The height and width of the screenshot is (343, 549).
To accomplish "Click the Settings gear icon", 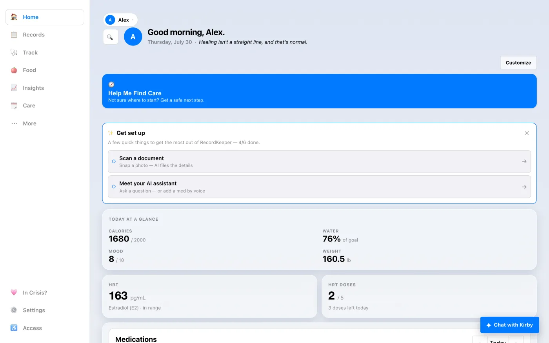I will (14, 310).
